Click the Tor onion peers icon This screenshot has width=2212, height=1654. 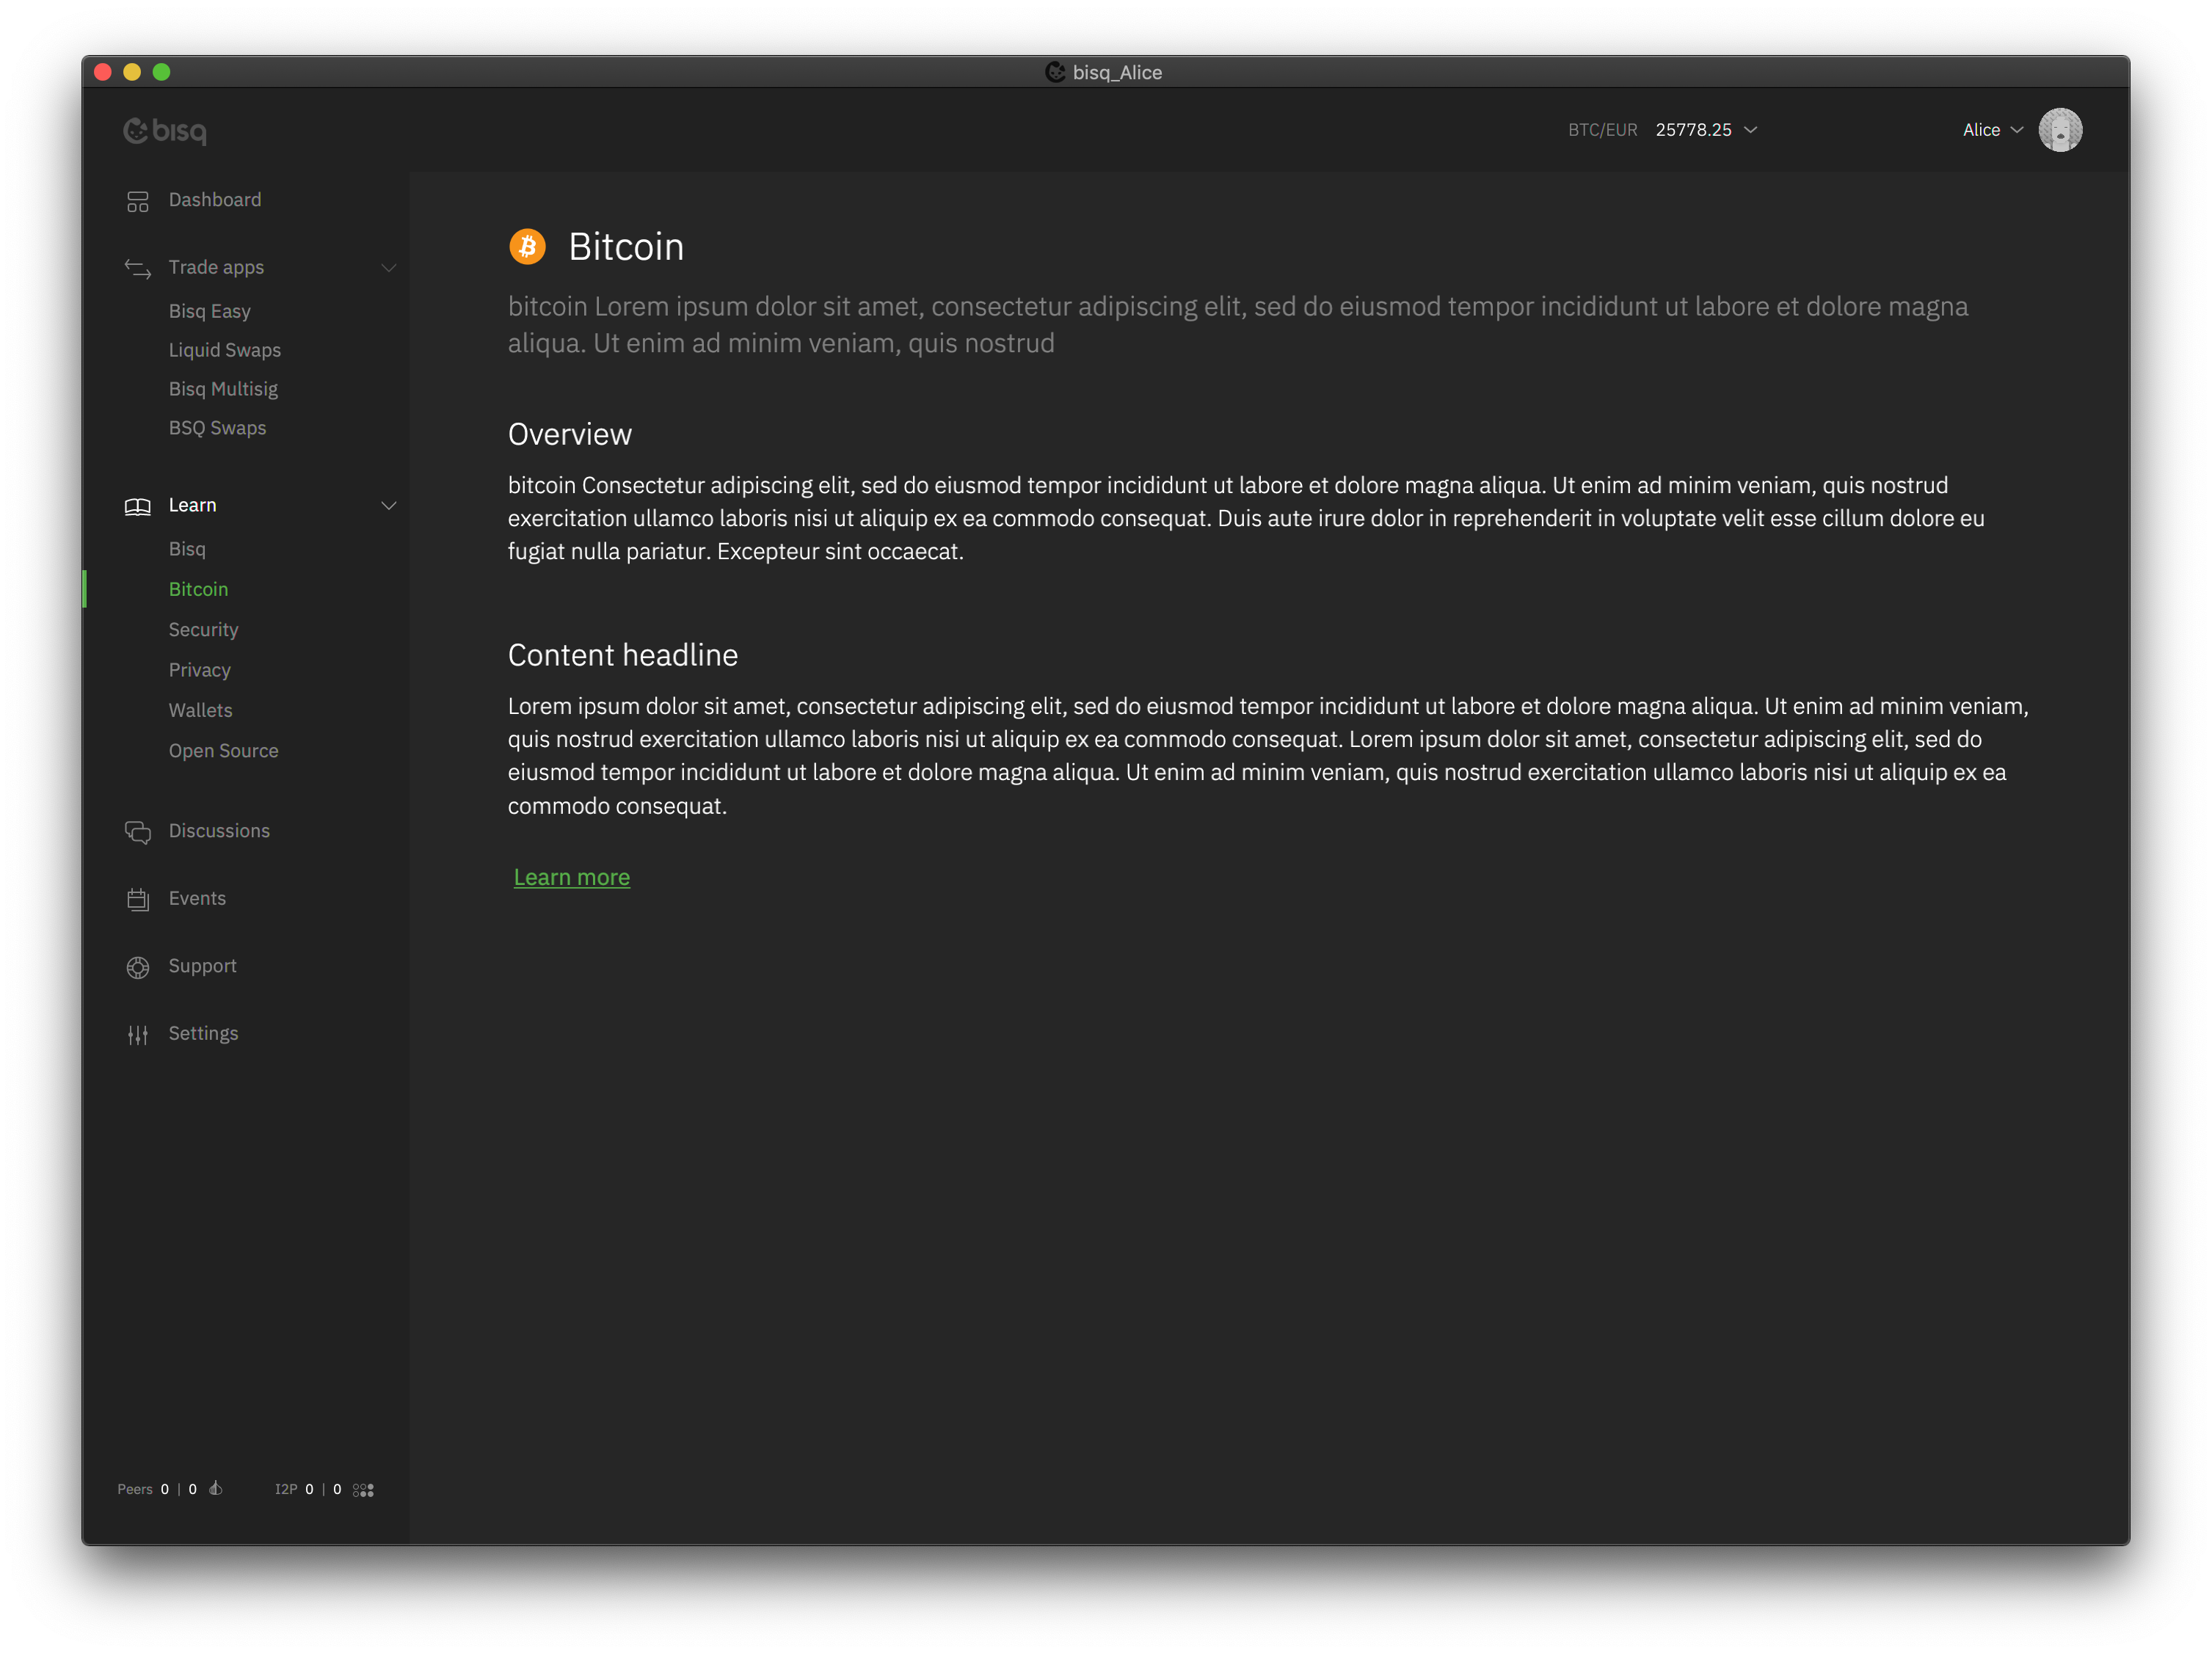215,1488
